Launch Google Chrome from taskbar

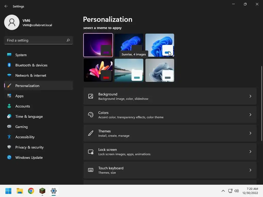point(31,191)
